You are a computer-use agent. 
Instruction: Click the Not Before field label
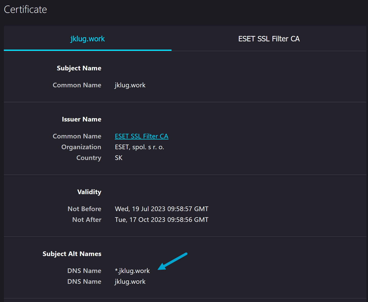[84, 209]
